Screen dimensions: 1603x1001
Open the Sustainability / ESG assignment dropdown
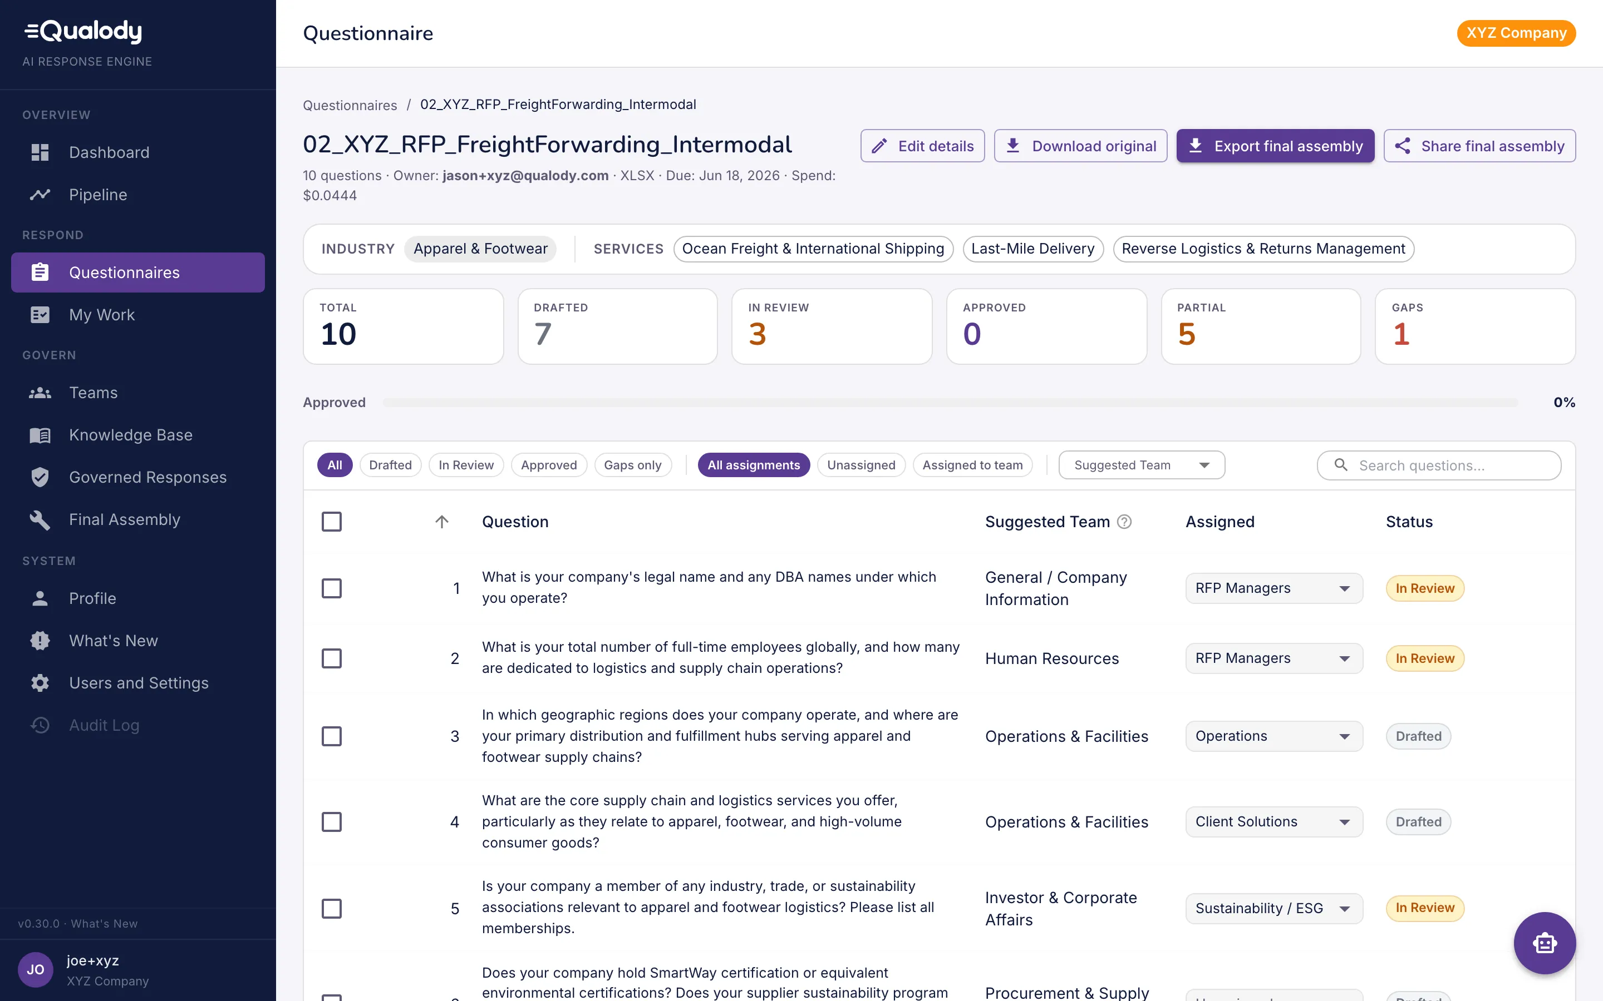pos(1274,908)
